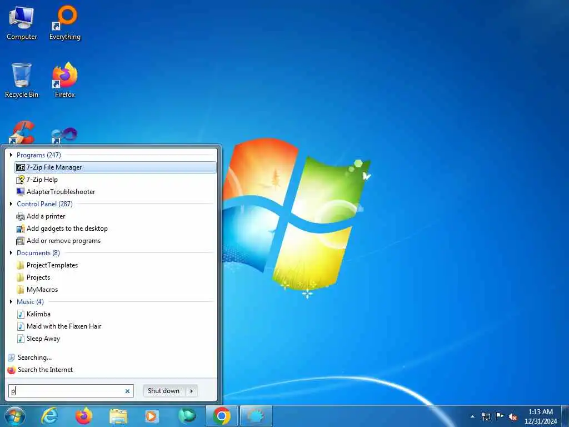Click the Firefox icon beside Search the Internet

12,370
